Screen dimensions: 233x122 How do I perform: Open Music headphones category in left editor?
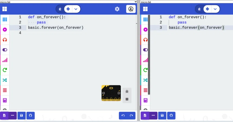(5, 40)
